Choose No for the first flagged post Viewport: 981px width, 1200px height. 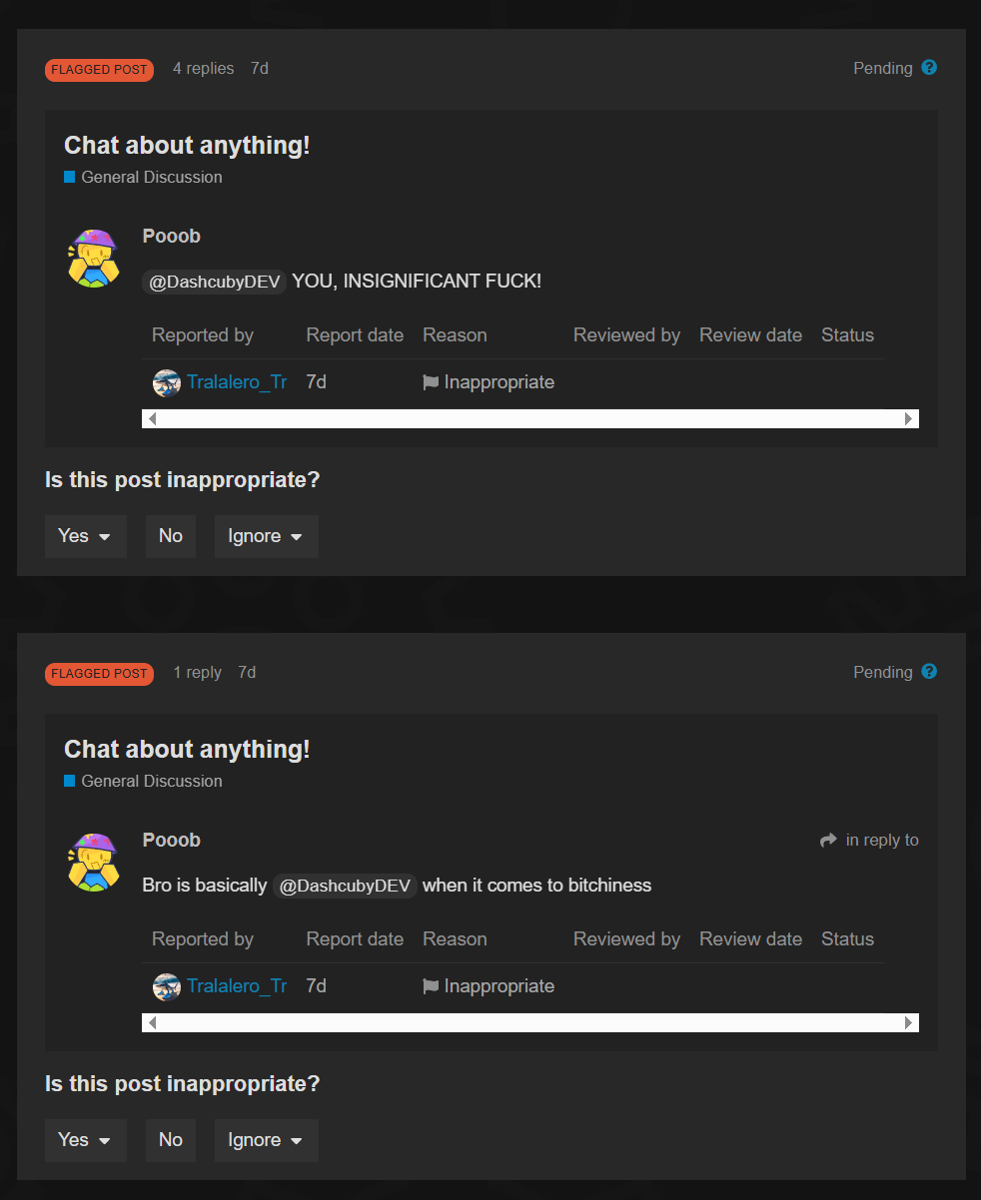tap(171, 536)
